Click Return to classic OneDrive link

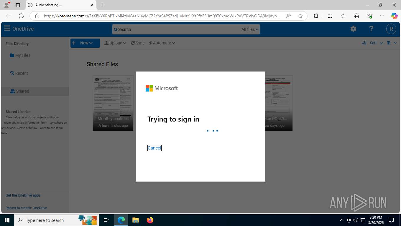click(x=26, y=208)
